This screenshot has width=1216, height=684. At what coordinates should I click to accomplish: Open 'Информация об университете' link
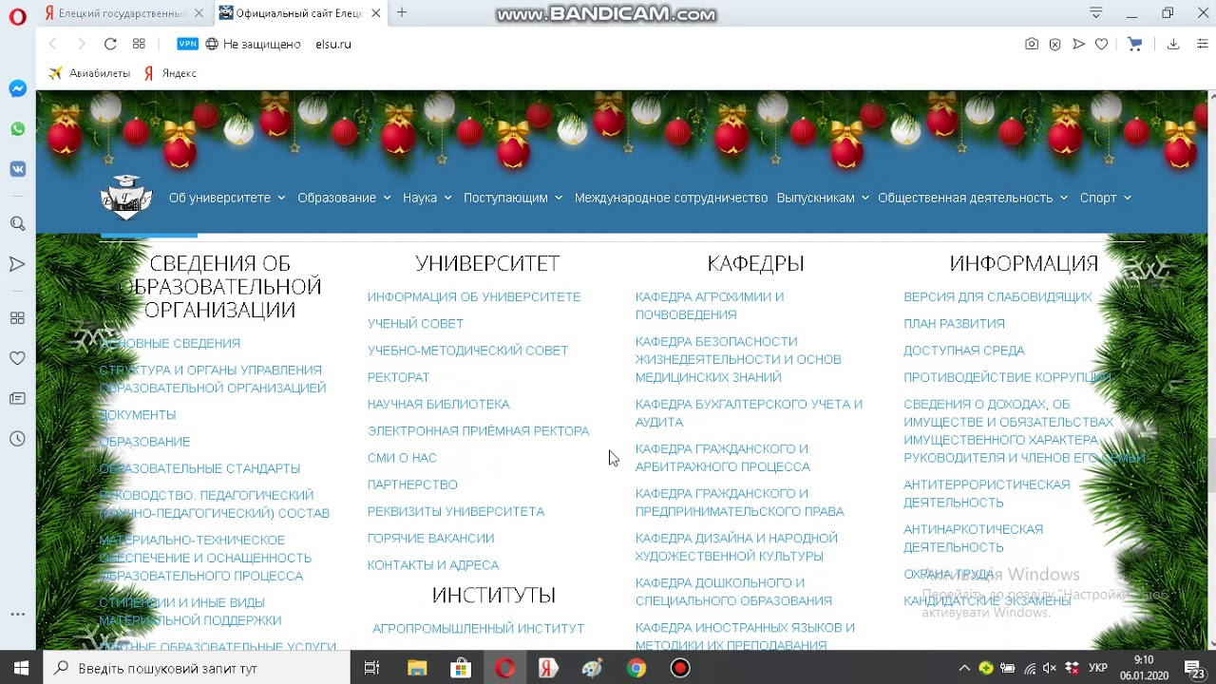point(474,297)
